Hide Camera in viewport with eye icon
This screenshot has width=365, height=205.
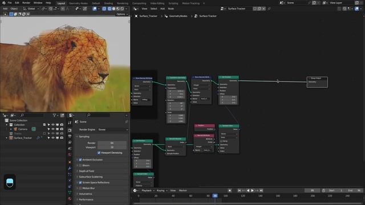[53, 129]
